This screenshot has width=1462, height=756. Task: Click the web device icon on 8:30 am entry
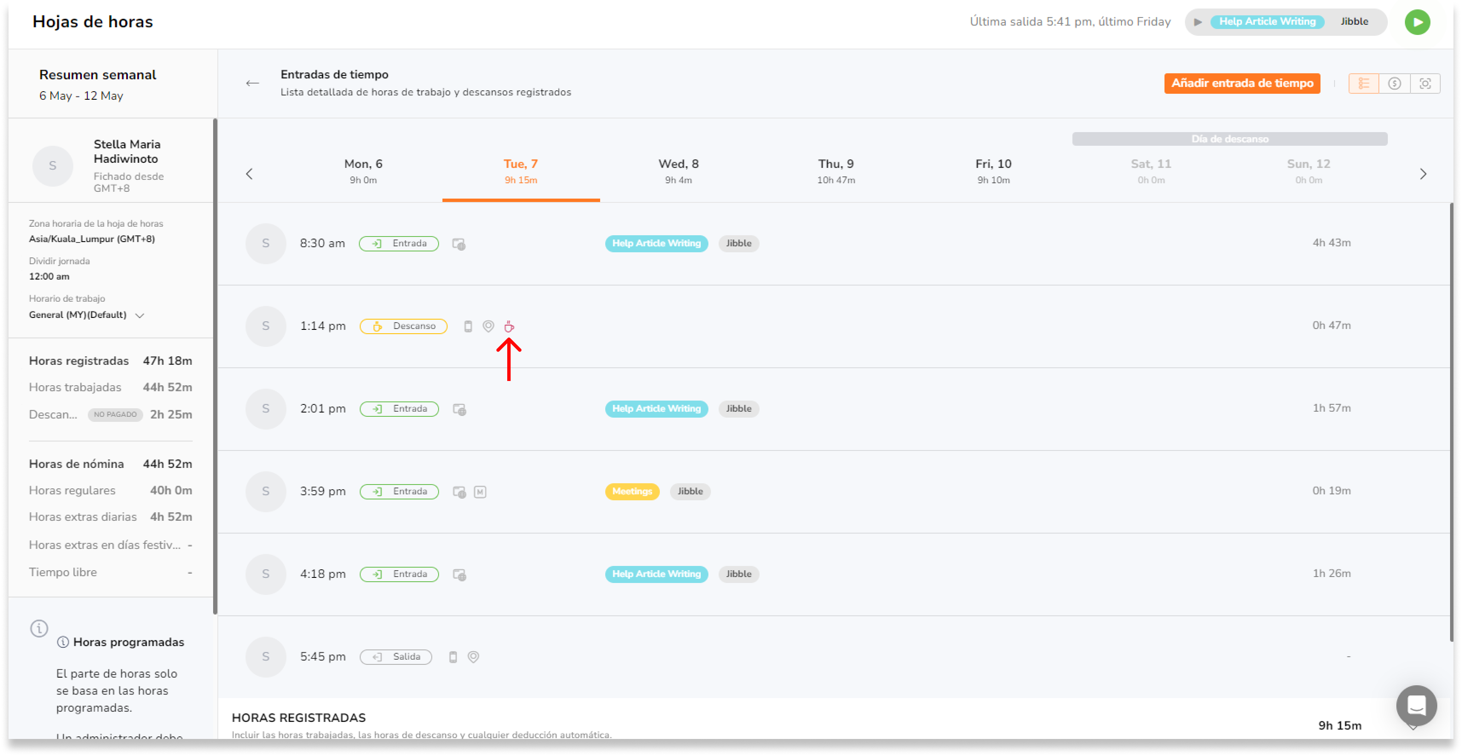459,244
